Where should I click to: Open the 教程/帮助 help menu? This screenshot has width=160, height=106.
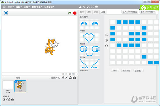(37, 7)
